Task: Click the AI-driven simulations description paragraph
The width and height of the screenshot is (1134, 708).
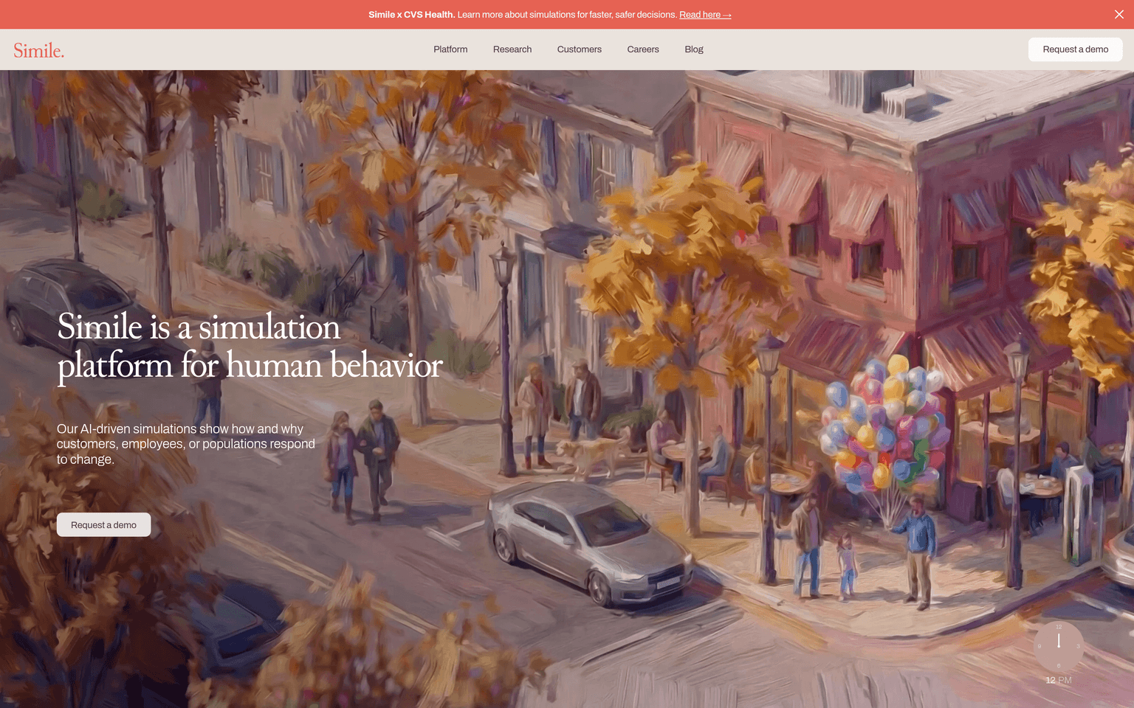Action: click(x=186, y=444)
